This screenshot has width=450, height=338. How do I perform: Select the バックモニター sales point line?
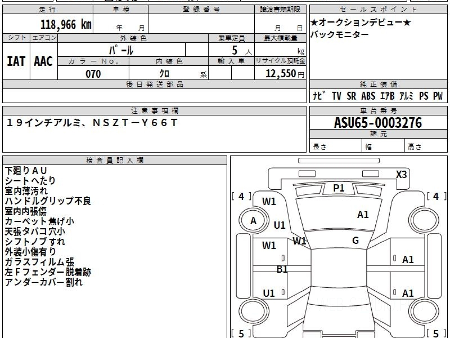click(x=339, y=35)
